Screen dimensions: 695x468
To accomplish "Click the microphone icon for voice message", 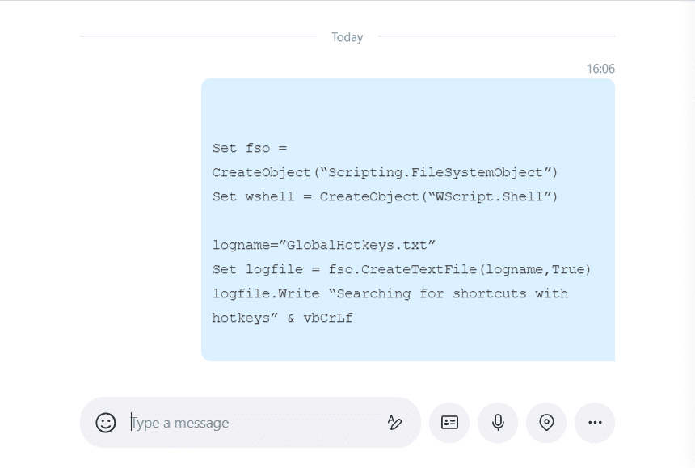I will coord(498,422).
